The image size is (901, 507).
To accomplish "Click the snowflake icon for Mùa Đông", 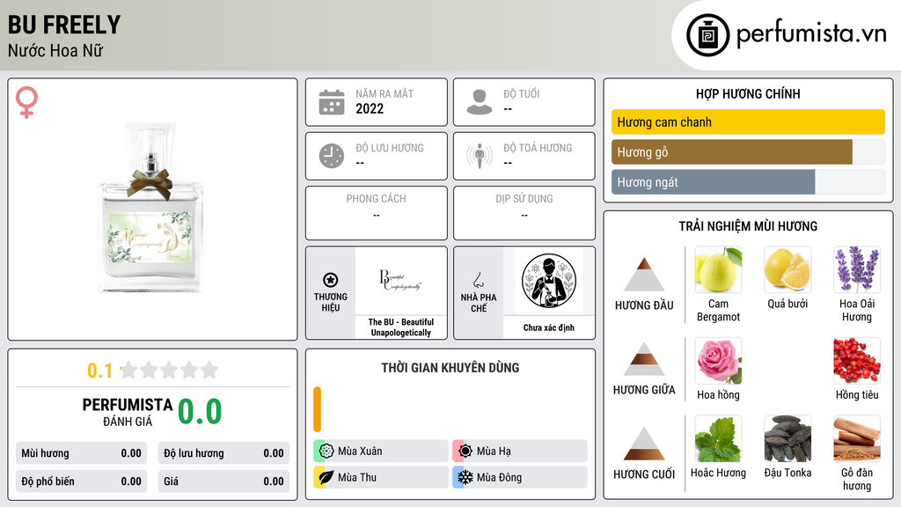I will click(465, 477).
